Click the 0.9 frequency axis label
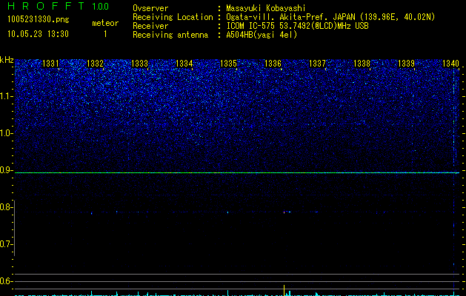The width and height of the screenshot is (466, 296). (7, 170)
